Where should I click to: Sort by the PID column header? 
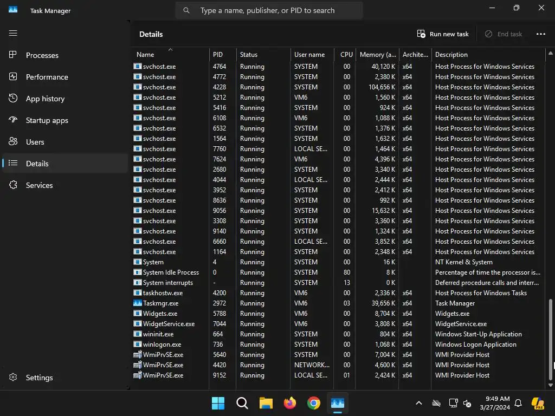coord(222,55)
